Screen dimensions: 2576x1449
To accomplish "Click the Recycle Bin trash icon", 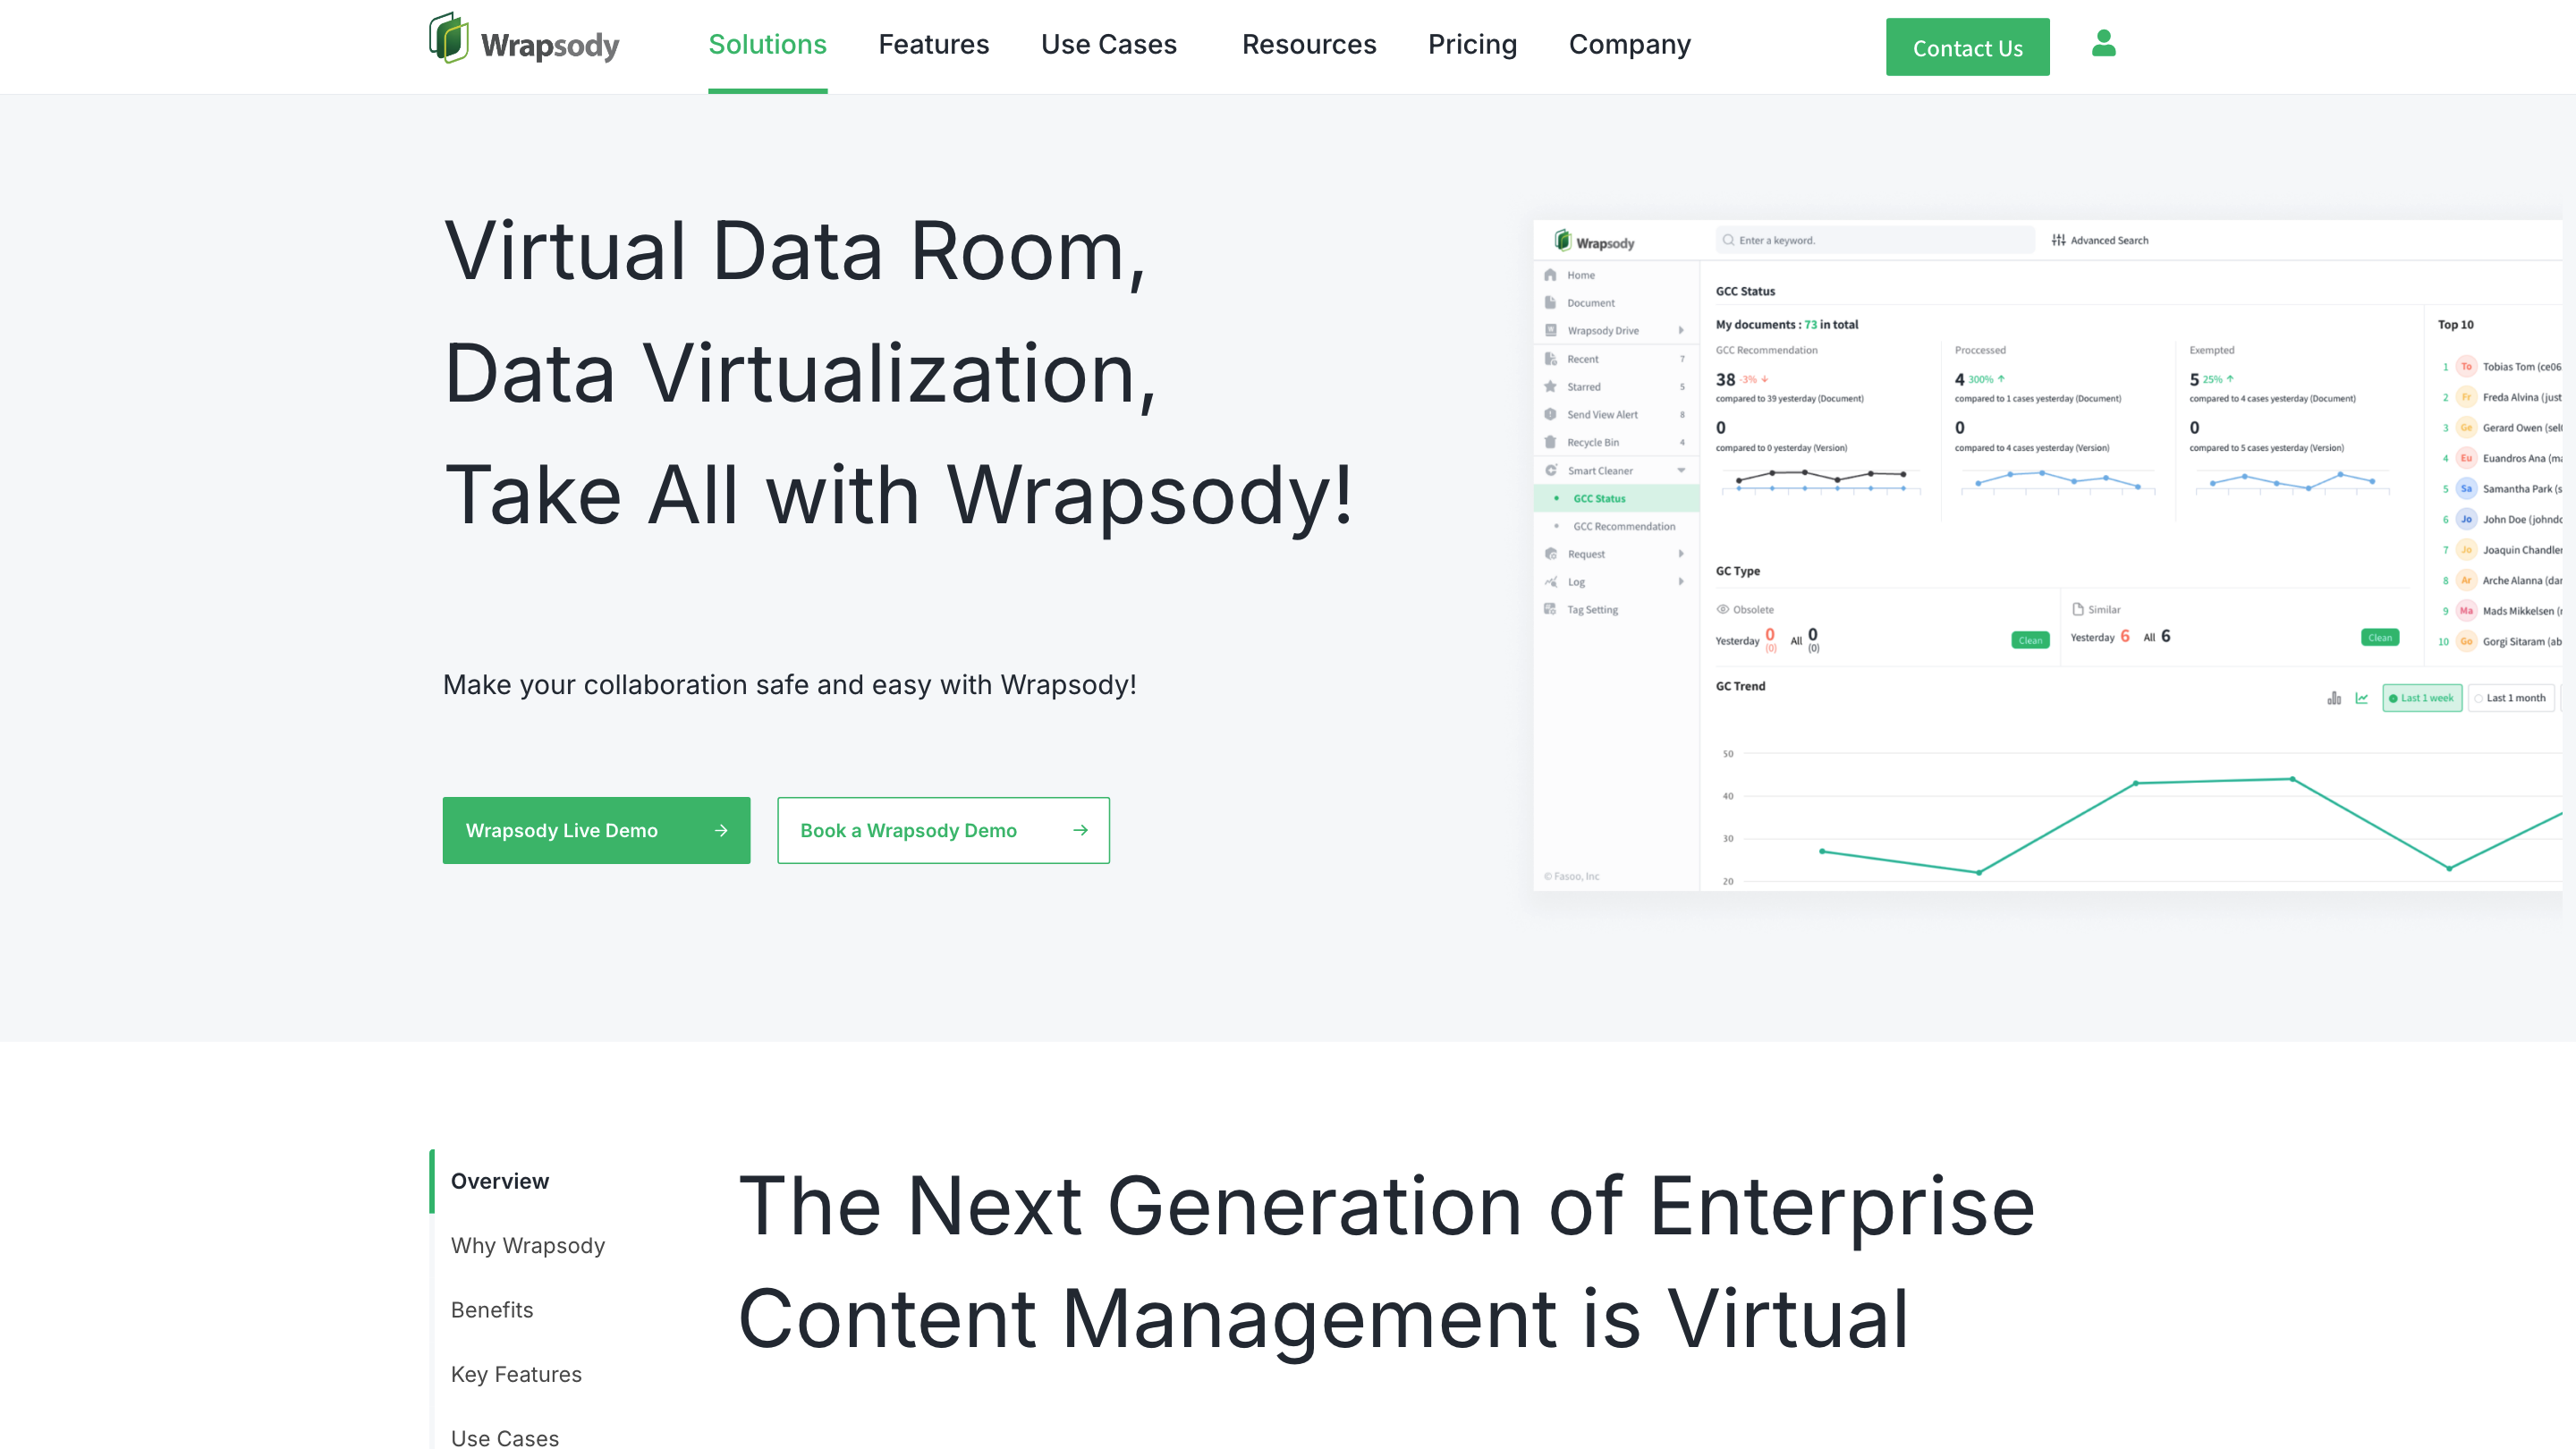I will point(1550,442).
